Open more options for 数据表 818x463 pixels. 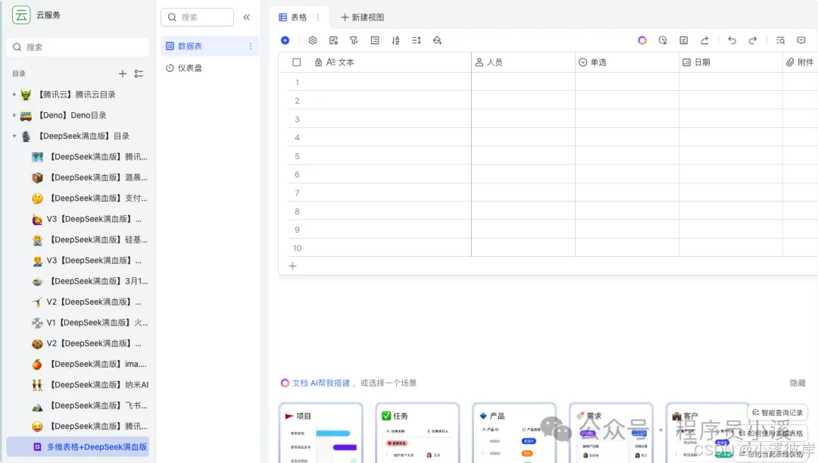point(251,46)
